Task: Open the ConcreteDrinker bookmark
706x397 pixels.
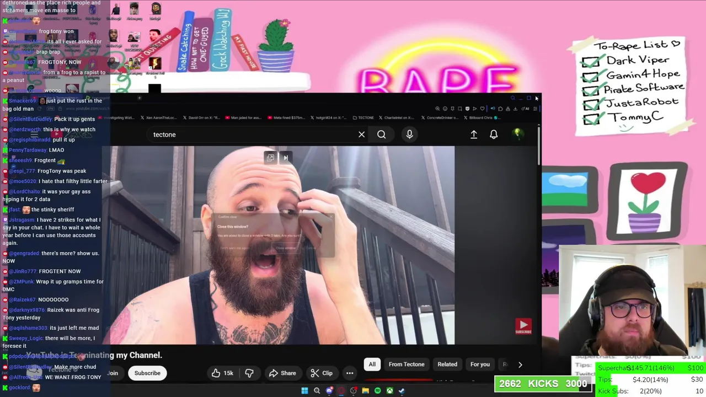Action: coord(440,117)
